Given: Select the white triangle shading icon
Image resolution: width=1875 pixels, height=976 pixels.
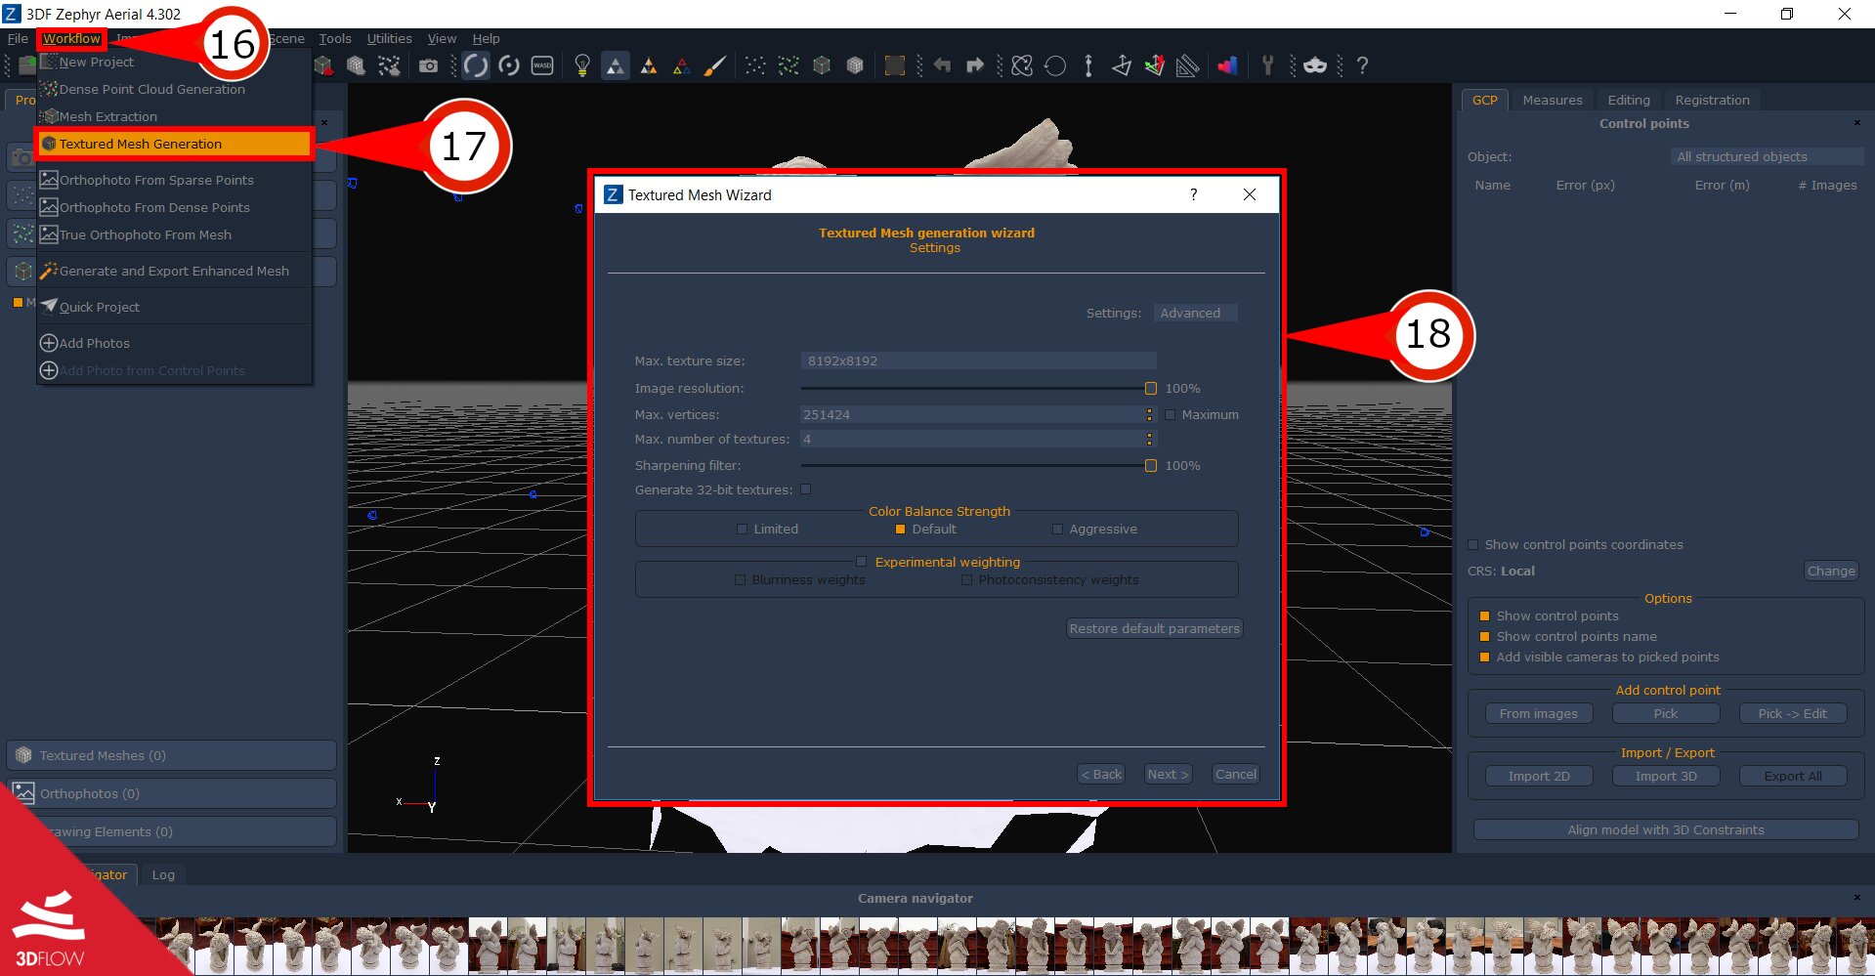Looking at the screenshot, I should click(x=616, y=65).
